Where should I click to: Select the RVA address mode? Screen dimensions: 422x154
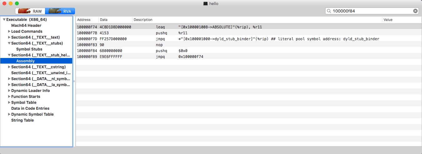[x=60, y=11]
